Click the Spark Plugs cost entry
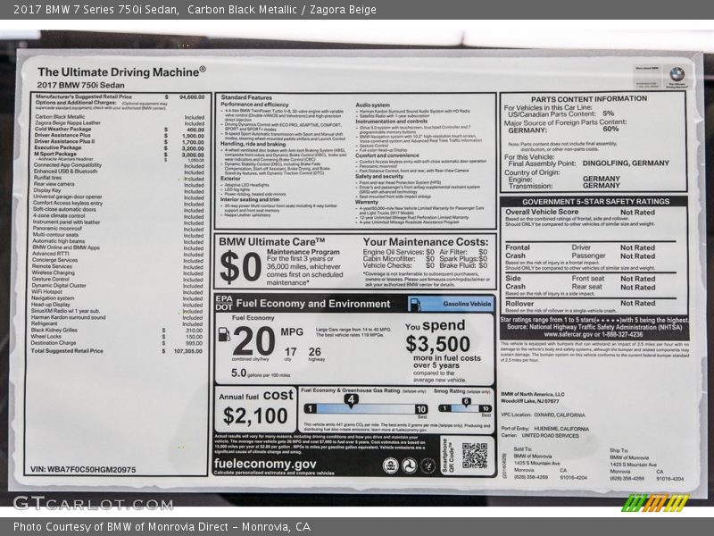This screenshot has width=714, height=536. (x=463, y=258)
